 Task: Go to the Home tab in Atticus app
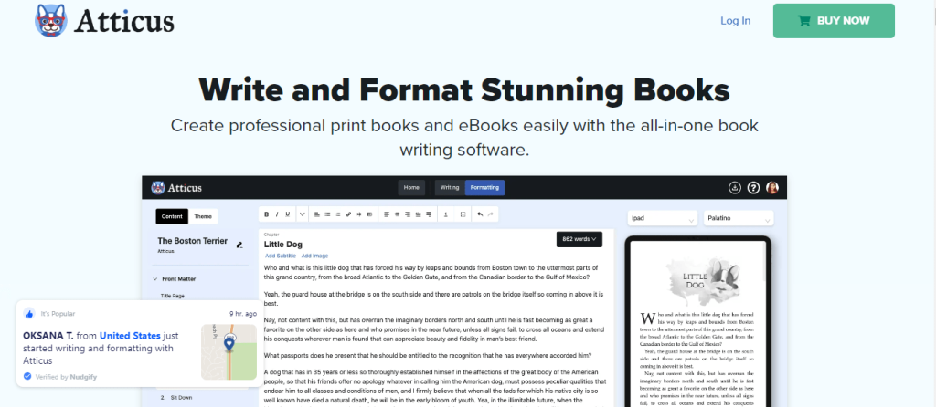[x=411, y=188]
